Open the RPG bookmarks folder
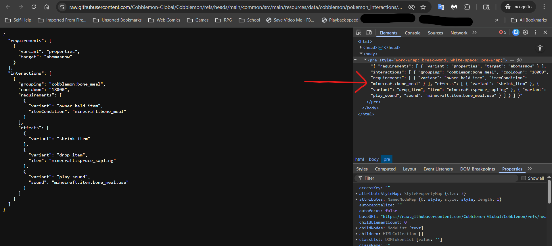The height and width of the screenshot is (246, 552). (x=224, y=20)
